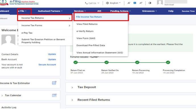This screenshot has width=196, height=110.
Task: Click the date 07-Jun-2023
Action: click(x=77, y=73)
